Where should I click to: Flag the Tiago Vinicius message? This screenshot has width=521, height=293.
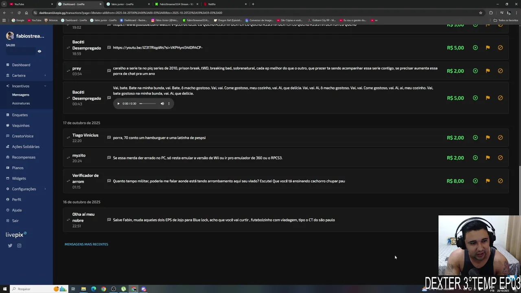488,138
